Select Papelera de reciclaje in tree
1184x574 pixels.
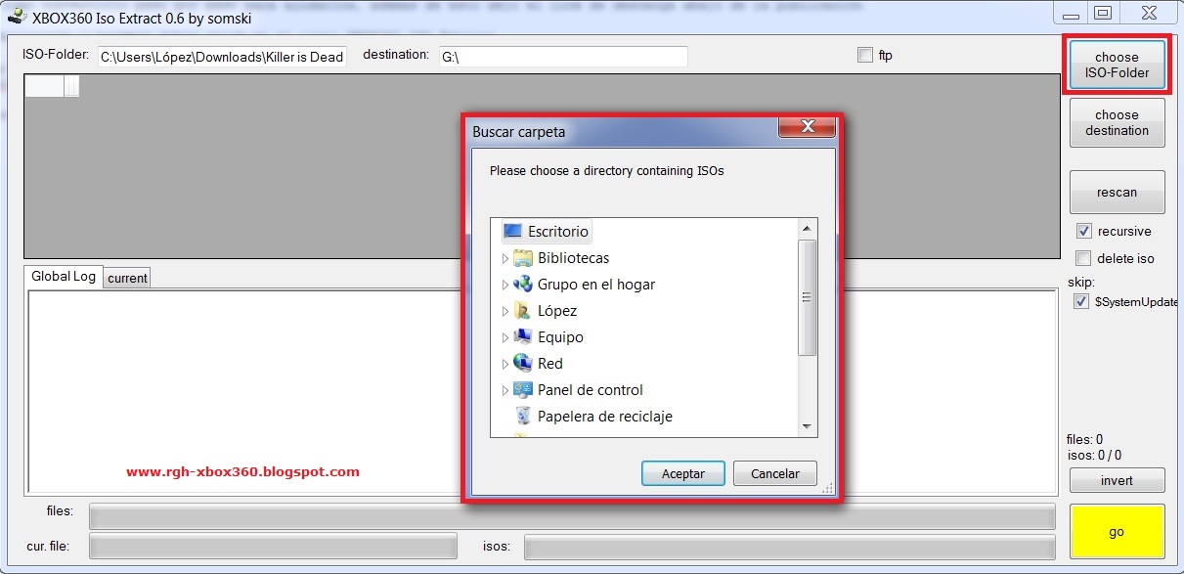[605, 417]
